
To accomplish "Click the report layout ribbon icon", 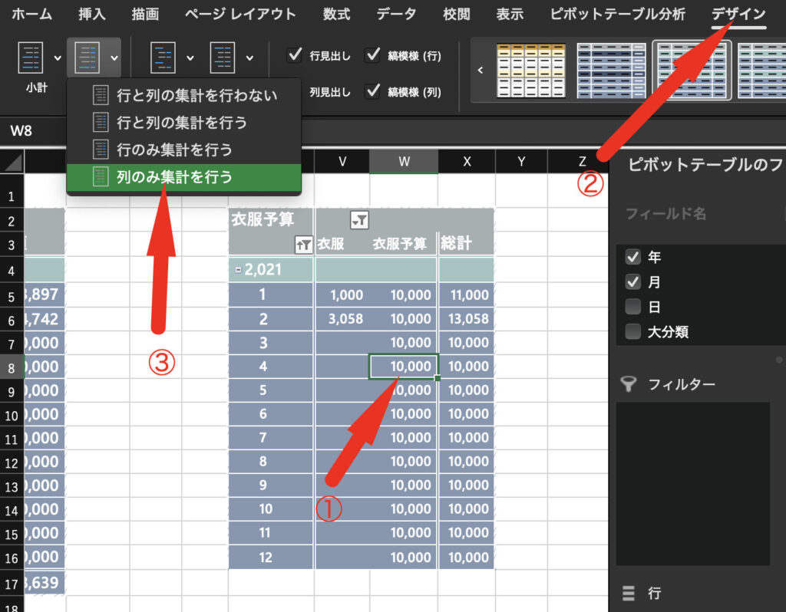I will (163, 58).
